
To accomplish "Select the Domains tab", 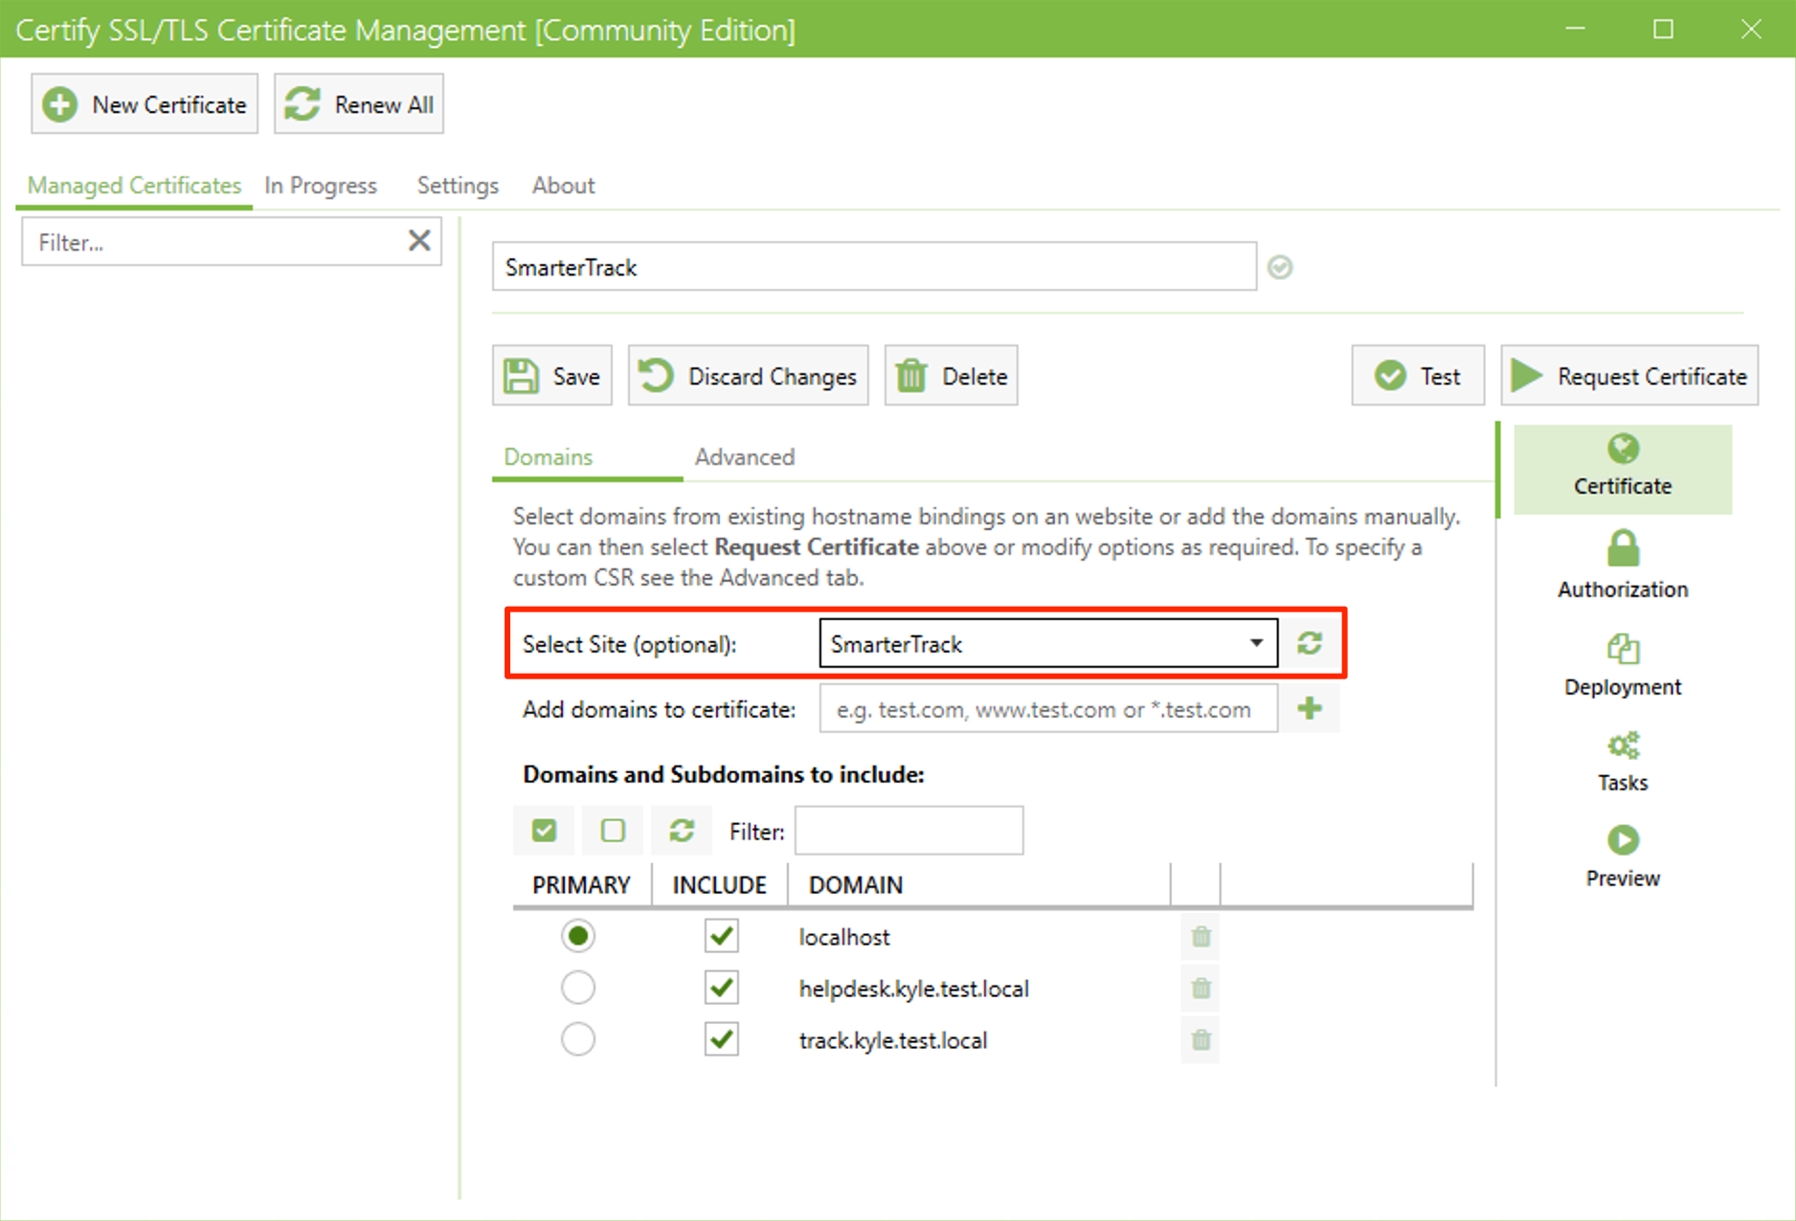I will pos(549,457).
